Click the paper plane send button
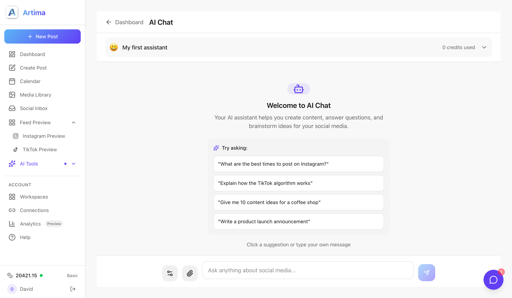The image size is (512, 298). click(426, 272)
